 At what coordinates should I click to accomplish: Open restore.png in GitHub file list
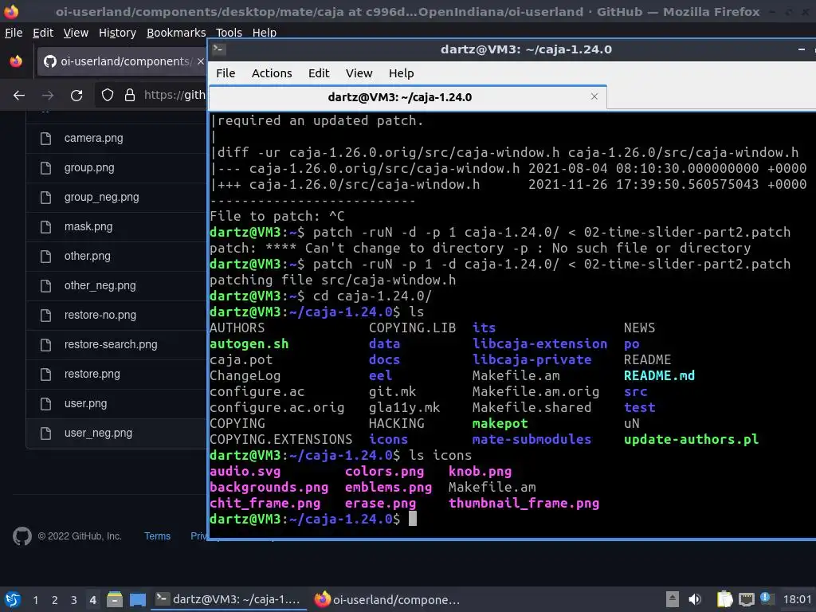pyautogui.click(x=92, y=375)
